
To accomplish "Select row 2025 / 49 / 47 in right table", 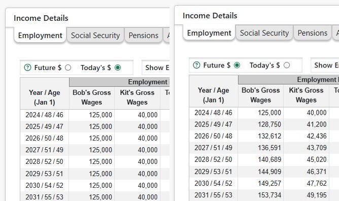I will pyautogui.click(x=264, y=124).
